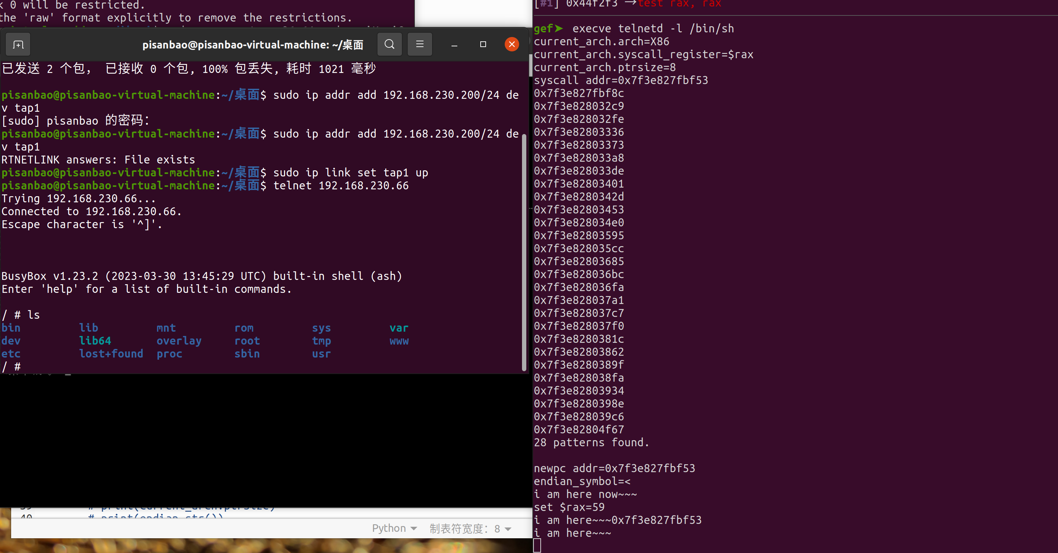
Task: Click address '0x7f3e827fbf8c' in gef output
Action: point(579,93)
